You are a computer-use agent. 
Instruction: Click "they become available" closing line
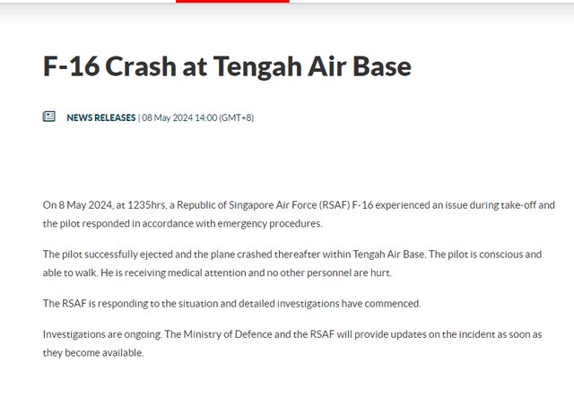pyautogui.click(x=93, y=353)
